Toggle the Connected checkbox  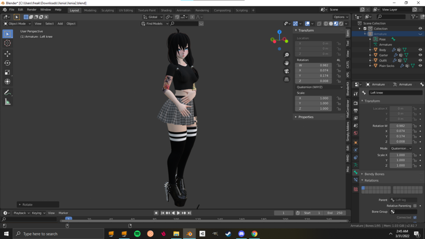tap(415, 217)
